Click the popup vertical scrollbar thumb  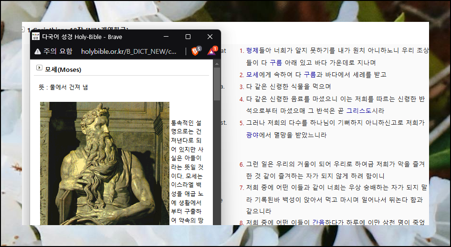pyautogui.click(x=217, y=84)
